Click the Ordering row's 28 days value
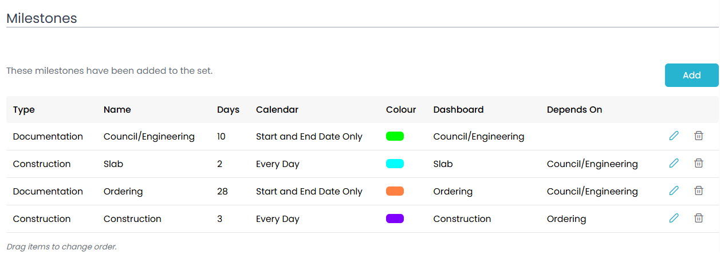 [x=222, y=192]
